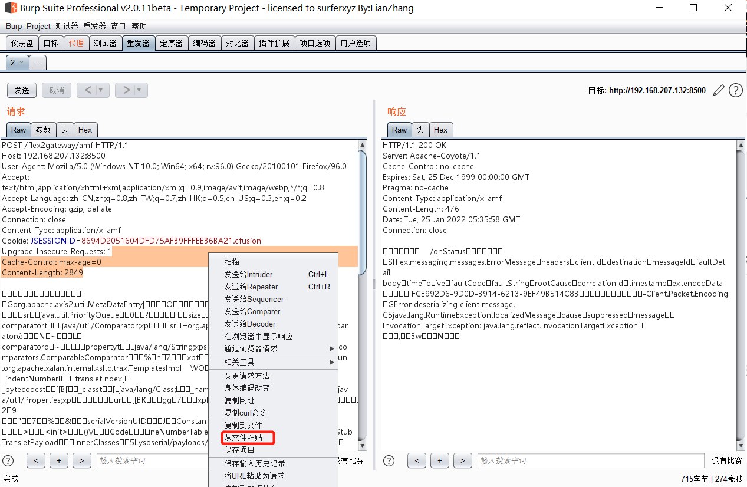Open the 测试器 menu in menu bar
Image resolution: width=747 pixels, height=487 pixels.
click(67, 26)
